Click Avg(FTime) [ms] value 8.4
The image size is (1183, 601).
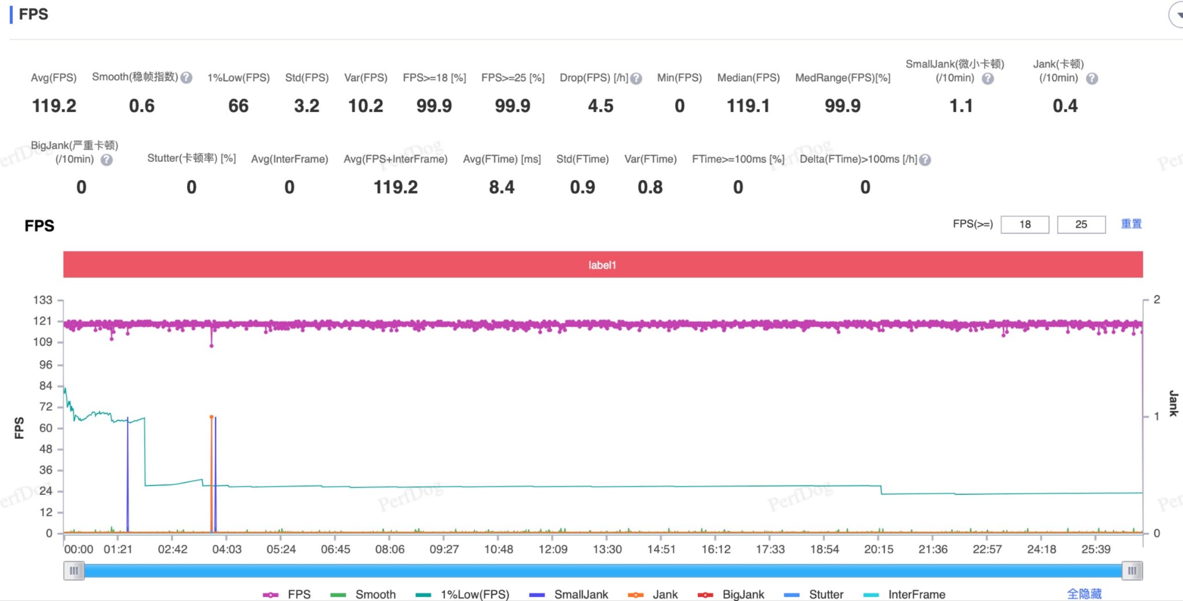502,188
